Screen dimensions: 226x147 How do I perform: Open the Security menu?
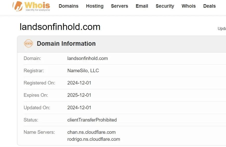click(x=165, y=6)
